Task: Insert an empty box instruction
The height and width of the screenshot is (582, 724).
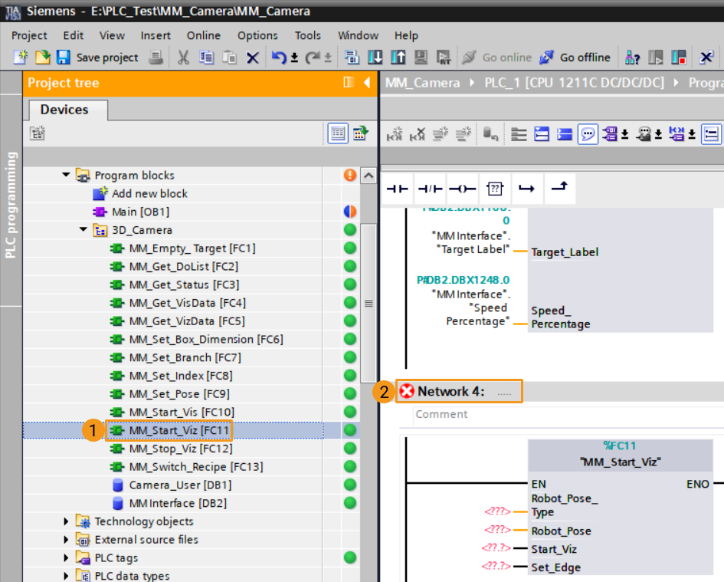Action: (496, 189)
